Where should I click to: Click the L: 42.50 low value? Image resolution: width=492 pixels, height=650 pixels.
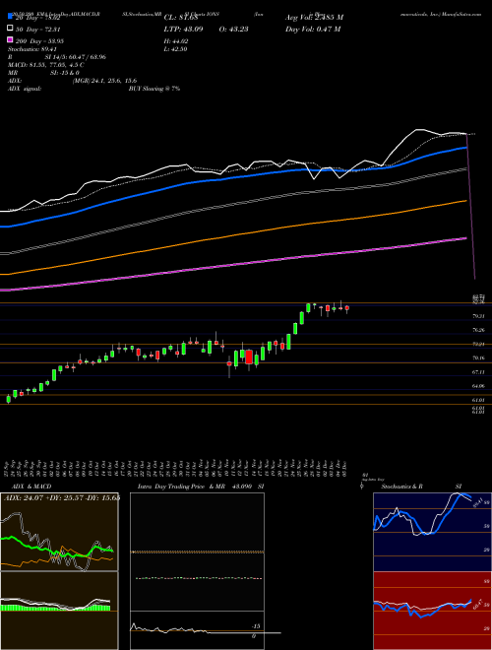[x=176, y=49]
